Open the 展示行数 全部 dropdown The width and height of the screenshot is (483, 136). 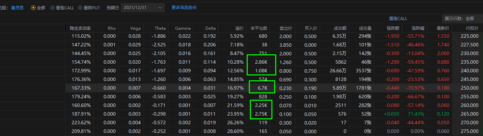(x=462, y=18)
